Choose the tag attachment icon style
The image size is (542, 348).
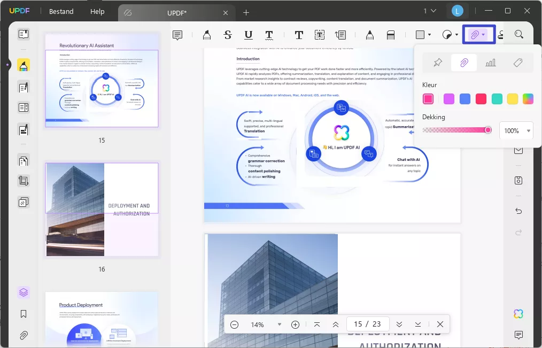[517, 63]
